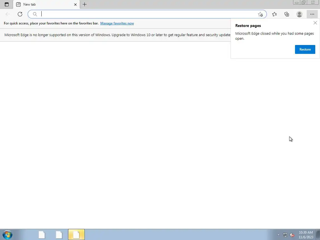Click the muted volume tray icon

[x=292, y=235]
